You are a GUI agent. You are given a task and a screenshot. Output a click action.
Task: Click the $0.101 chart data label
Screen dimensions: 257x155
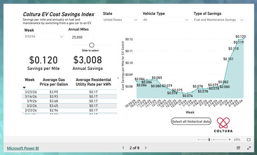tap(228, 59)
